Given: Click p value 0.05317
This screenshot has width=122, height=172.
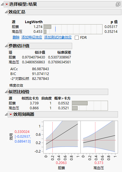Looking at the screenshot, I should pos(111,27).
